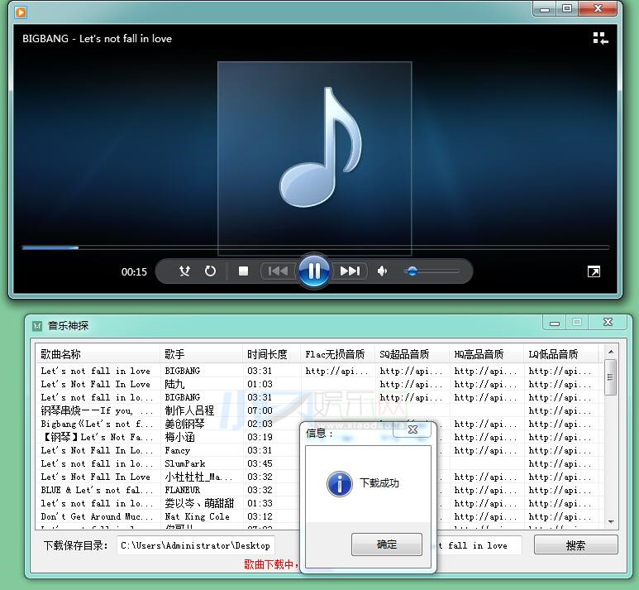This screenshot has width=639, height=590.
Task: Select the song by Fancy
Action: 320,450
